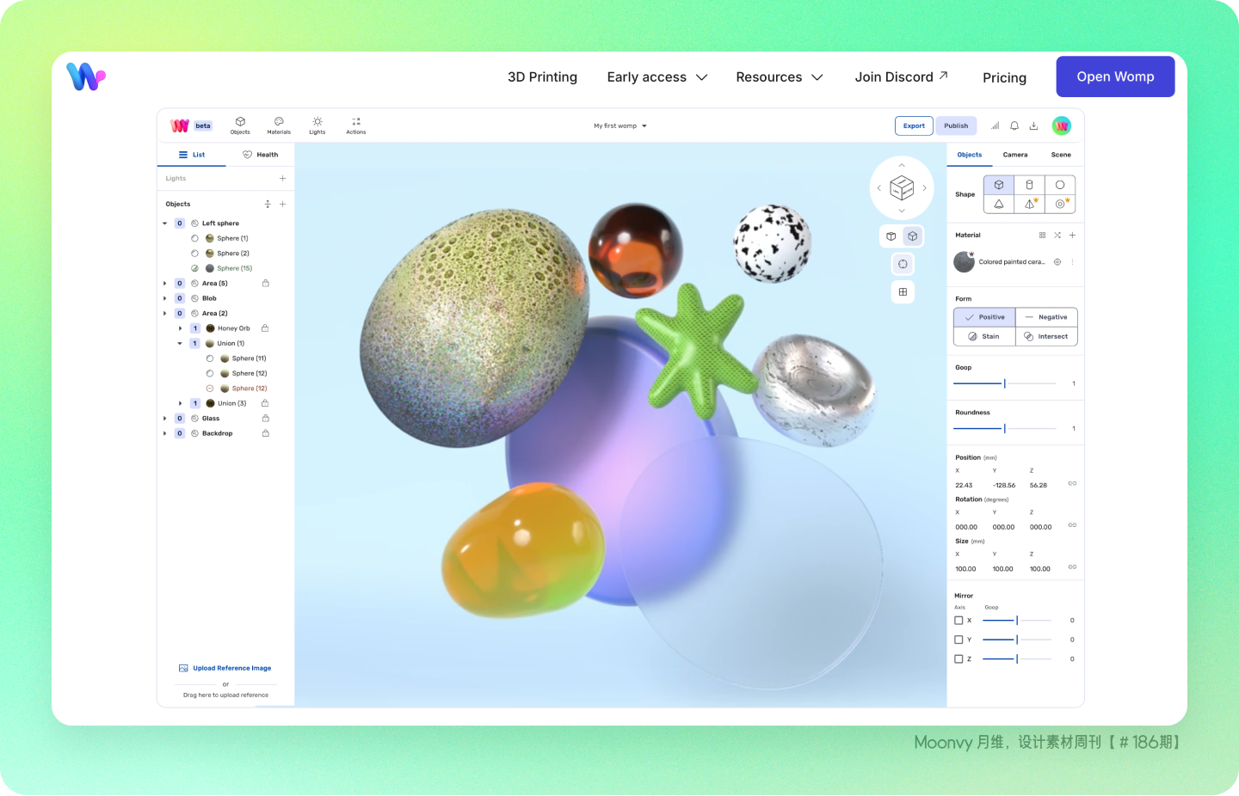Viewport: 1239px width, 796px height.
Task: Collapse the Left sphere group
Action: (165, 223)
